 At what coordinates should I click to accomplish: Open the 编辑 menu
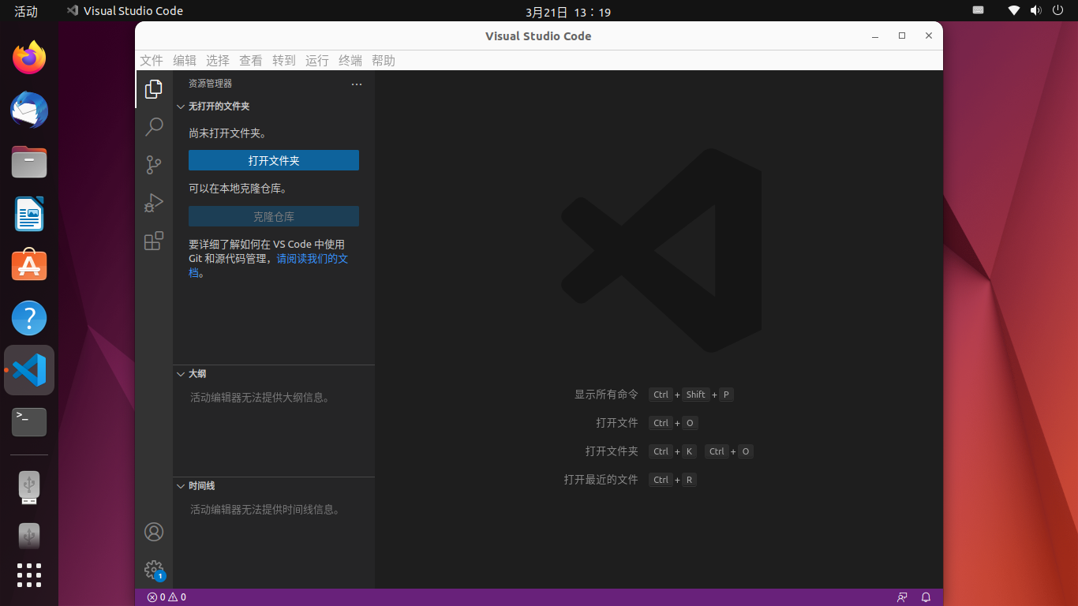(x=185, y=61)
